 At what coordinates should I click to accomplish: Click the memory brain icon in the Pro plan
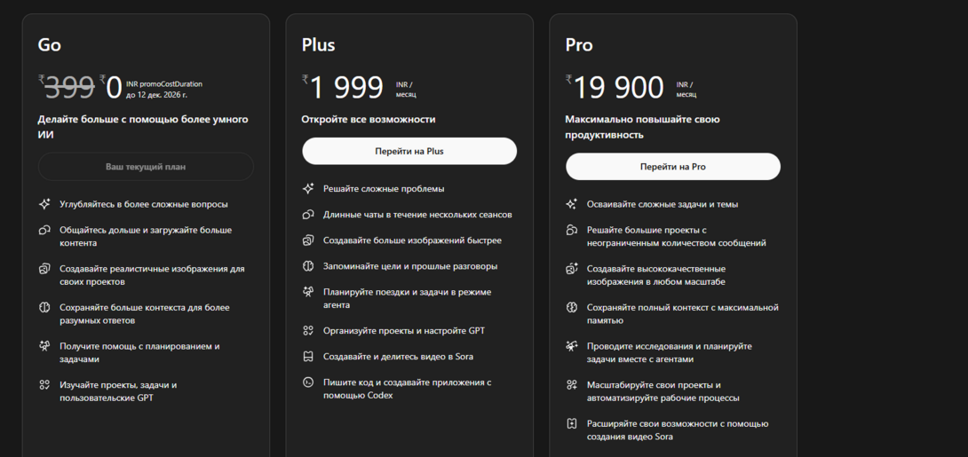click(572, 308)
